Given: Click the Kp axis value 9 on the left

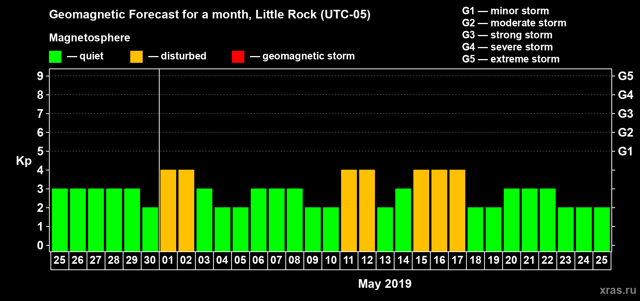Looking at the screenshot, I should coord(40,76).
